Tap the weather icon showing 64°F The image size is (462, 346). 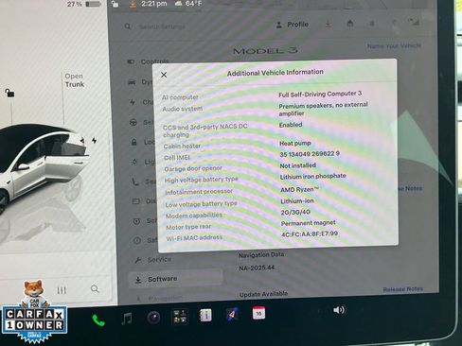178,4
